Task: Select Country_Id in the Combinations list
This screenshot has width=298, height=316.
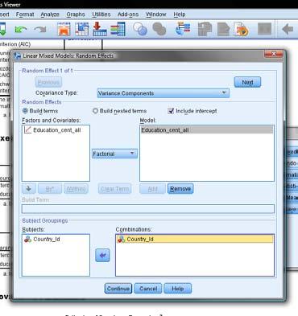Action: [195, 239]
